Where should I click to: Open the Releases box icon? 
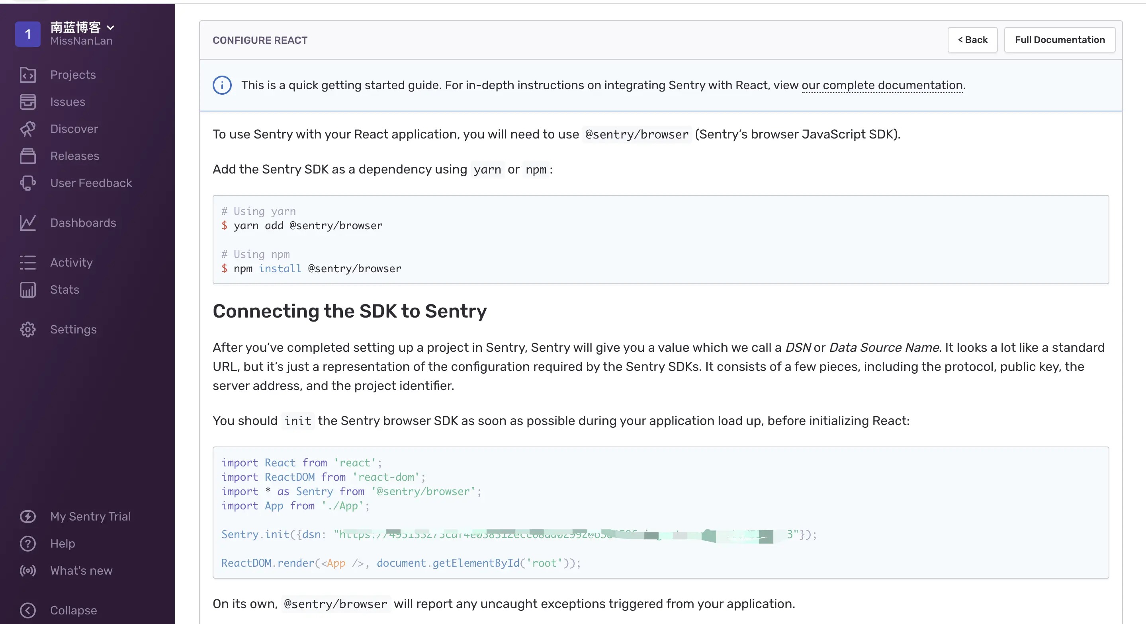pos(27,156)
